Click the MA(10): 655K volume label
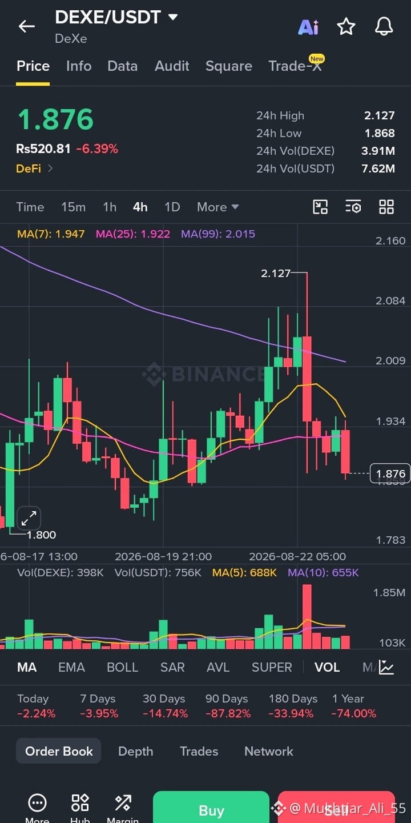Screen dimensions: 411x823 [323, 572]
